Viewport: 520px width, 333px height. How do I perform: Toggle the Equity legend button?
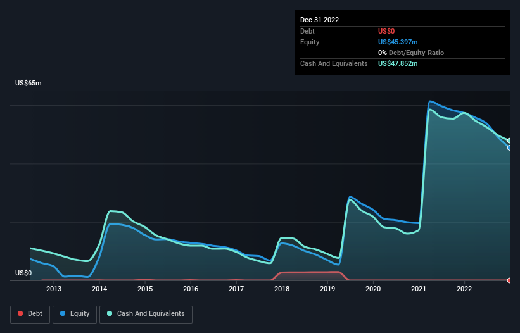[x=75, y=314]
